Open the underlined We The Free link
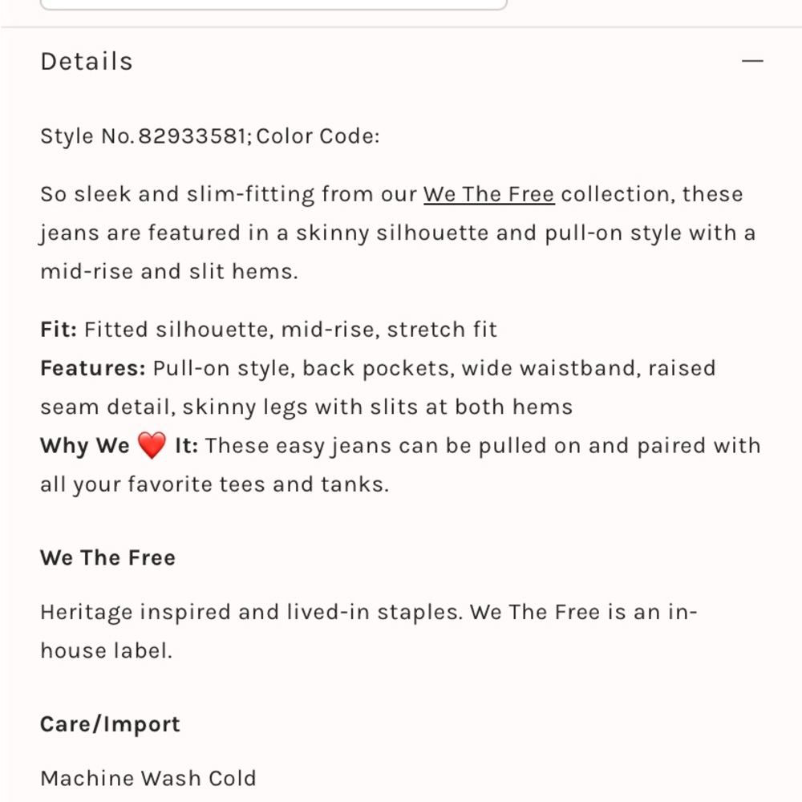The width and height of the screenshot is (802, 802). click(489, 194)
